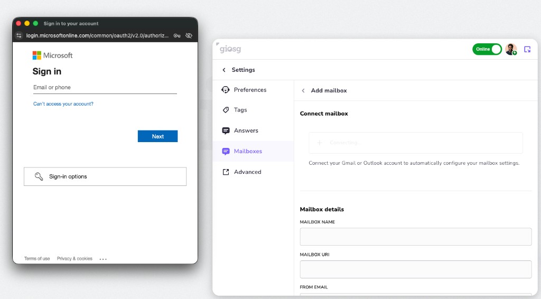Toggle the Online status switch
This screenshot has height=299, width=541.
(487, 49)
